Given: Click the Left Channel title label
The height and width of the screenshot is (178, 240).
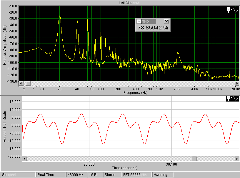Looking at the screenshot, I should [129, 3].
